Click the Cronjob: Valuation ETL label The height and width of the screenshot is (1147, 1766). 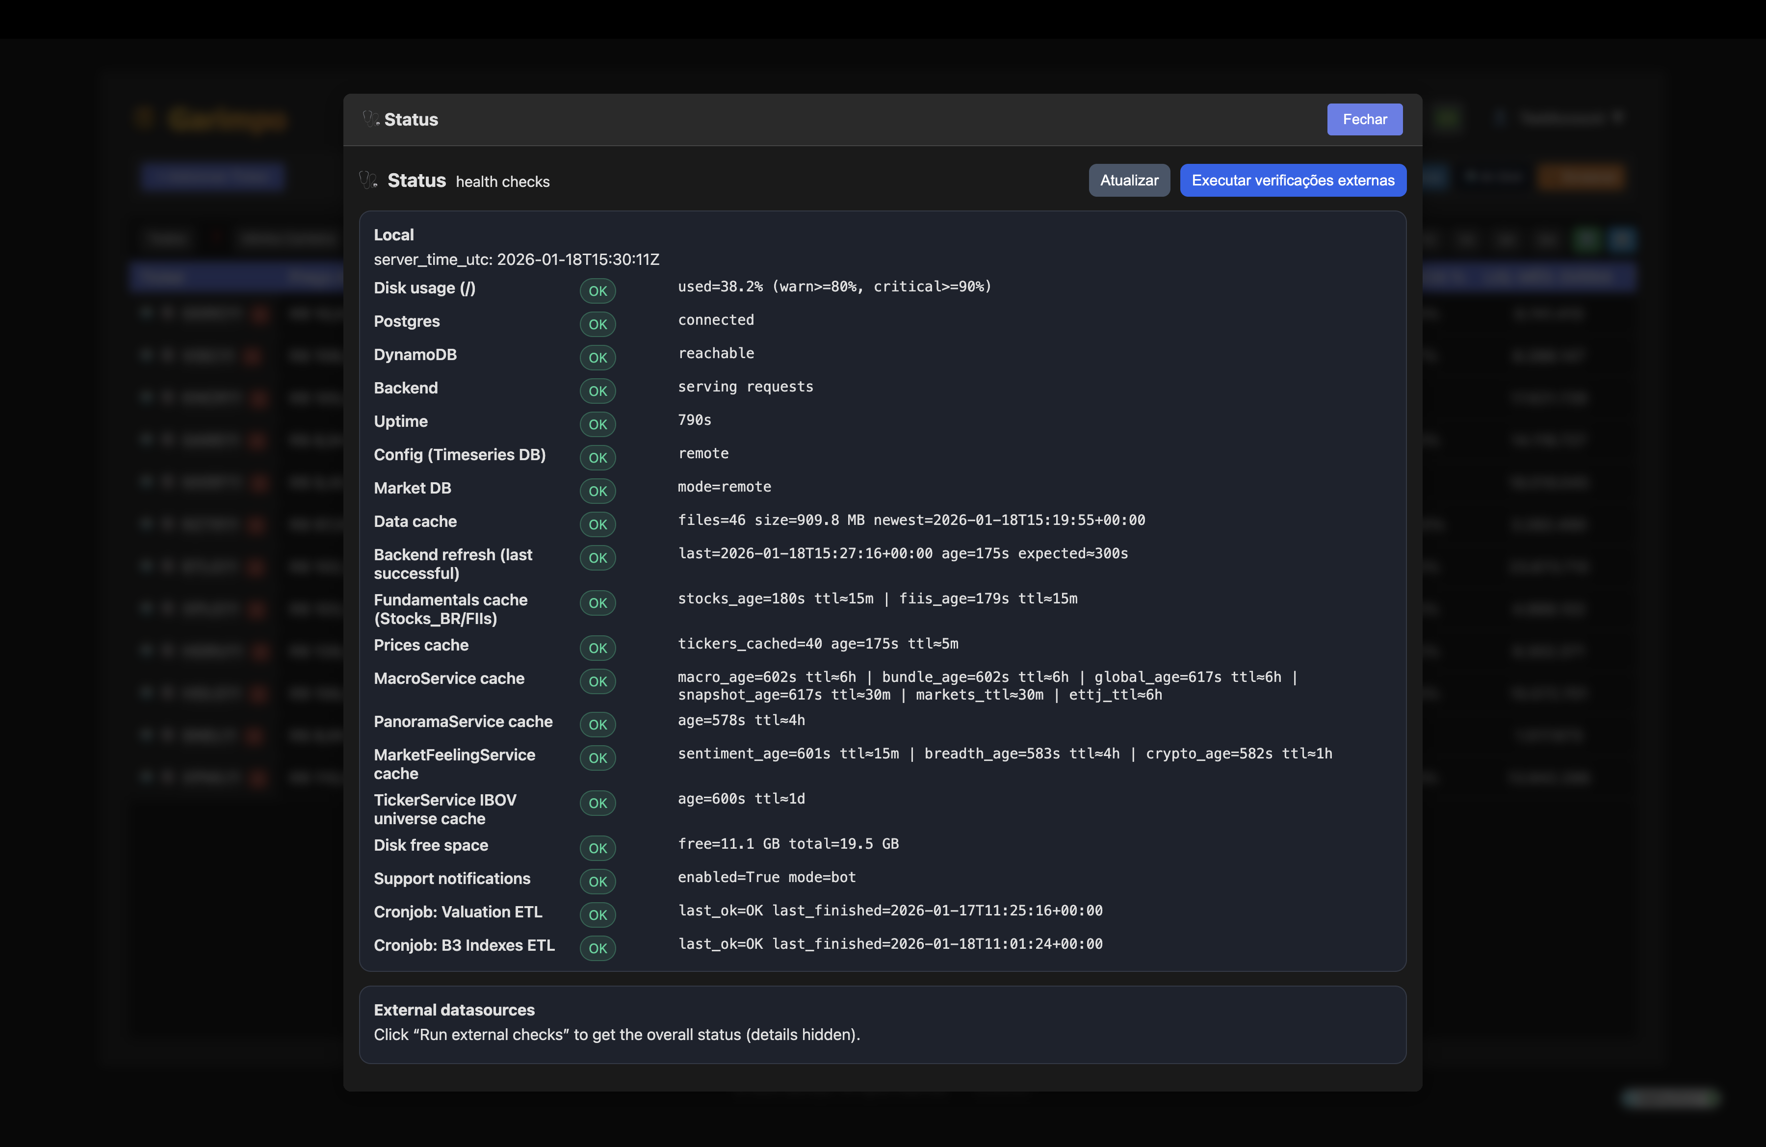tap(458, 912)
